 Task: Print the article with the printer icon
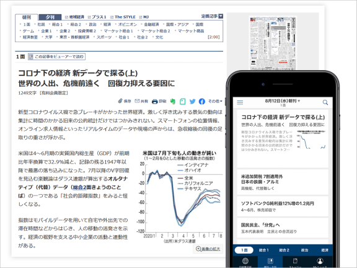159,101
